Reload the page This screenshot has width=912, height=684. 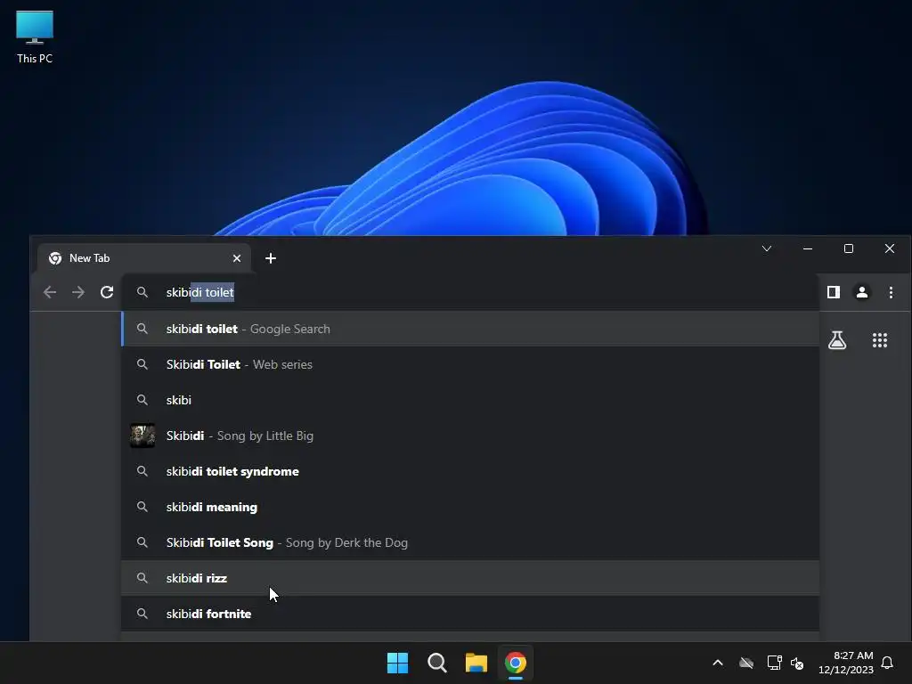pos(107,292)
